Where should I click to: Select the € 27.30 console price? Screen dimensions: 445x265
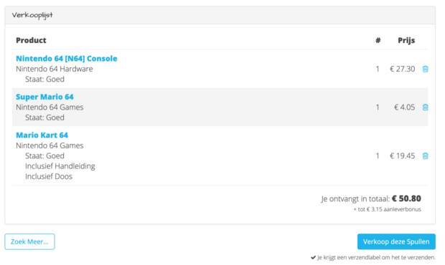point(402,69)
